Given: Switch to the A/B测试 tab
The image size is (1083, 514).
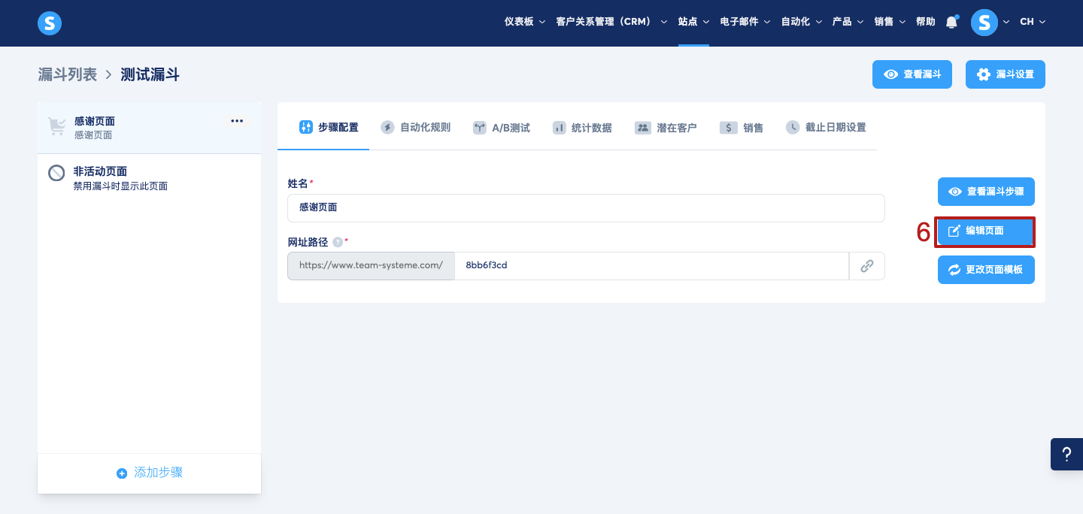Looking at the screenshot, I should click(x=502, y=128).
